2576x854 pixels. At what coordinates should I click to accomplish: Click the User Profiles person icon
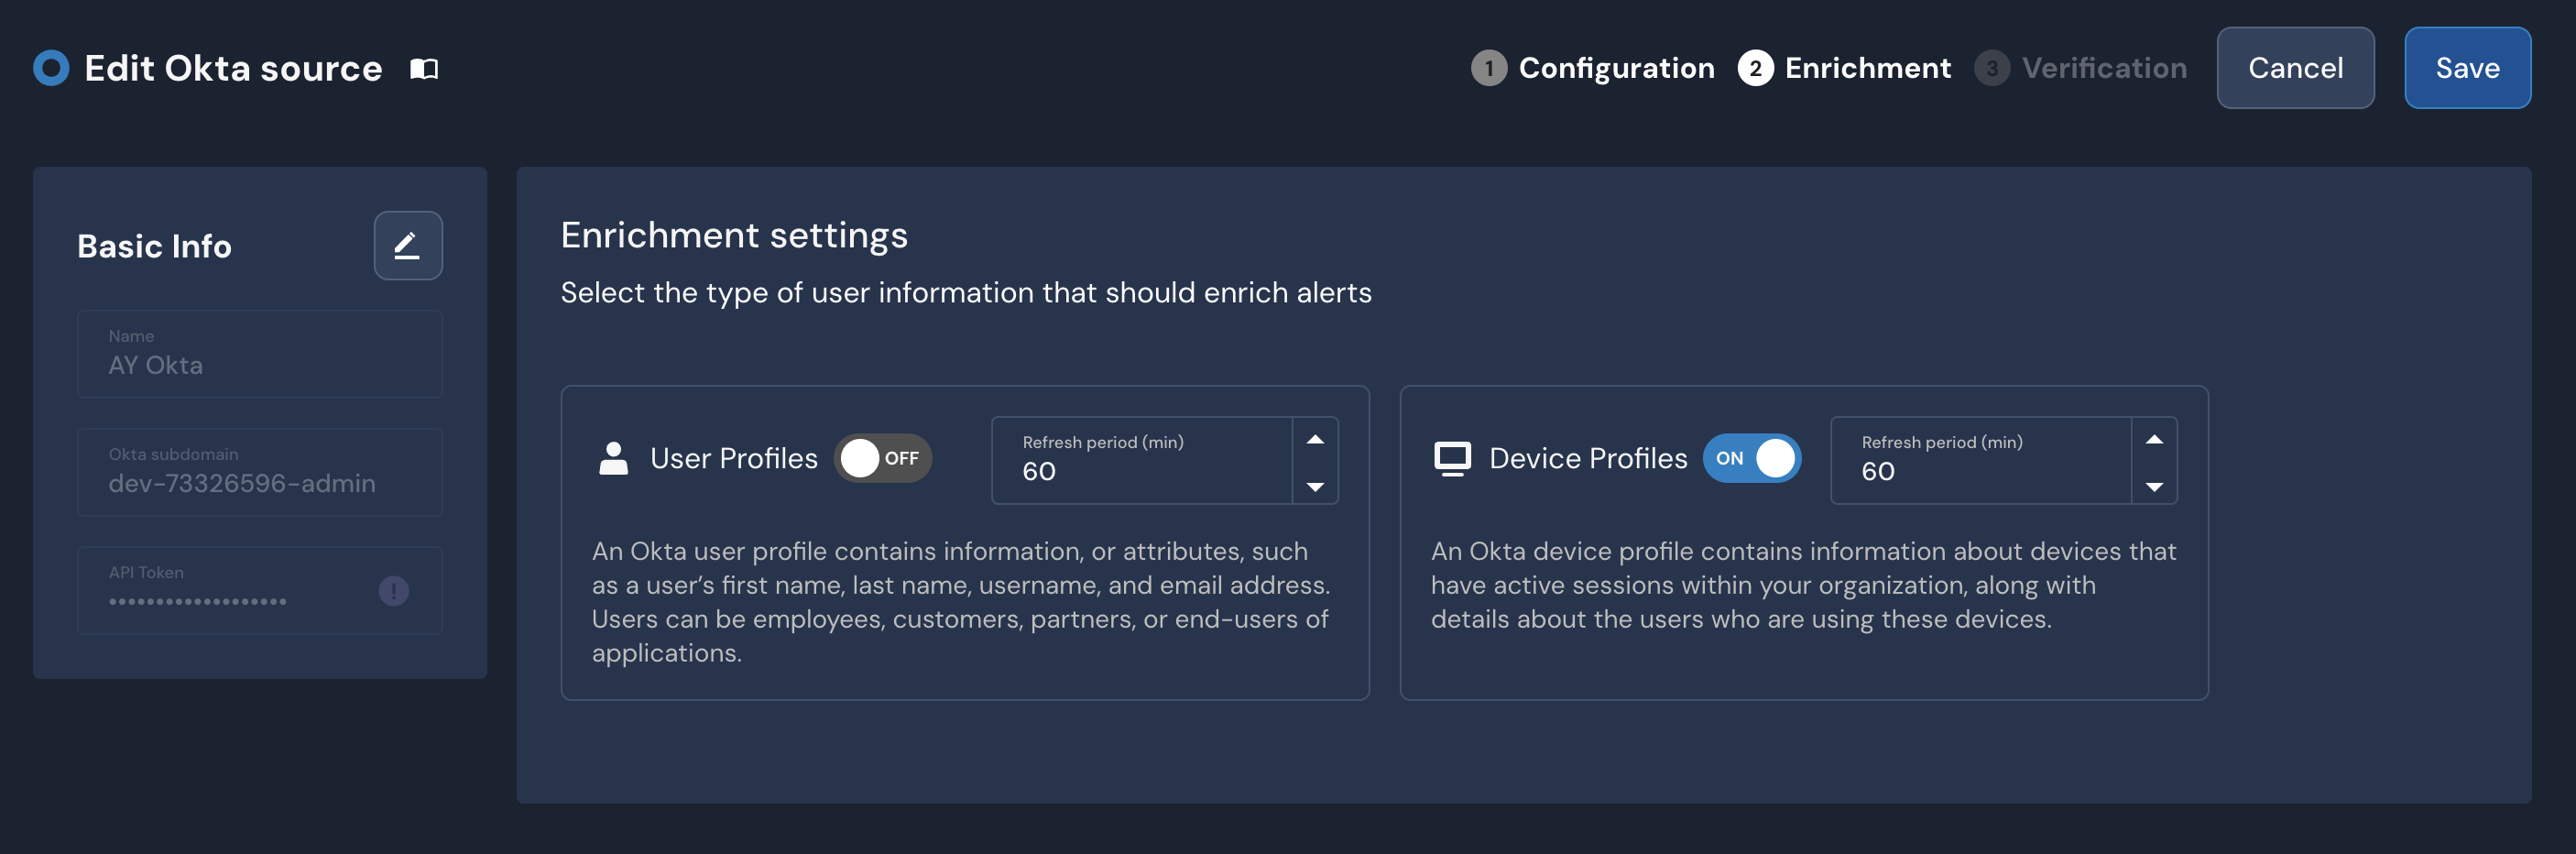613,457
